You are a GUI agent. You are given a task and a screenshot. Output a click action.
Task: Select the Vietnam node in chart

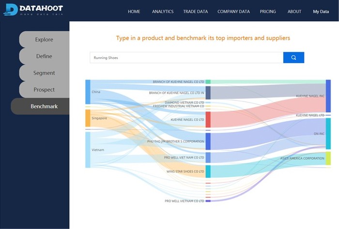[x=88, y=150]
